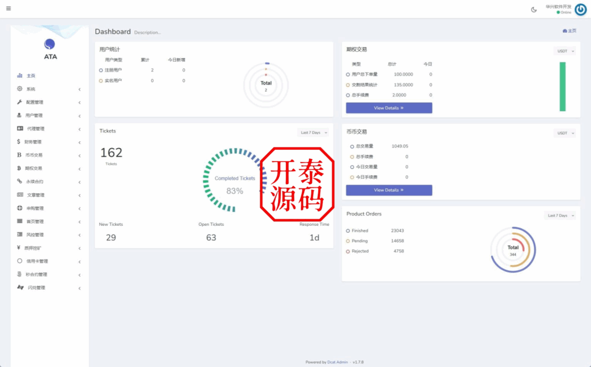Click the link icon beside 永续合约
Image resolution: width=591 pixels, height=367 pixels.
point(20,181)
